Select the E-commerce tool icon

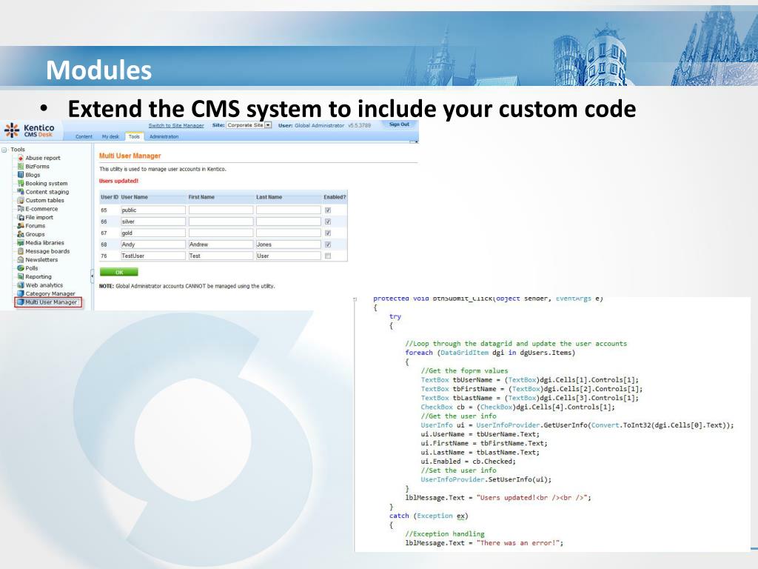tap(20, 208)
